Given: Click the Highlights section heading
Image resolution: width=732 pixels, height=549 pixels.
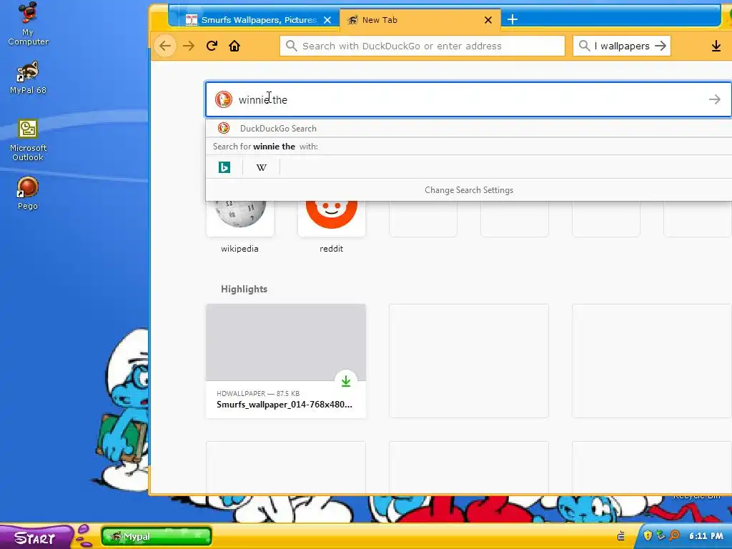Looking at the screenshot, I should [x=244, y=289].
